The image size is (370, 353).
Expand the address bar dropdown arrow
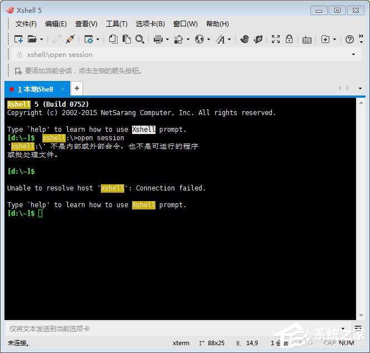click(x=353, y=55)
